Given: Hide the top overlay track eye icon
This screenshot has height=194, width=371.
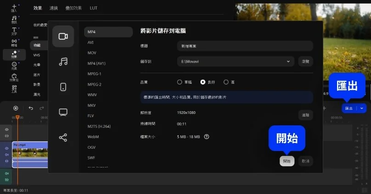Looking at the screenshot, I should [6, 129].
